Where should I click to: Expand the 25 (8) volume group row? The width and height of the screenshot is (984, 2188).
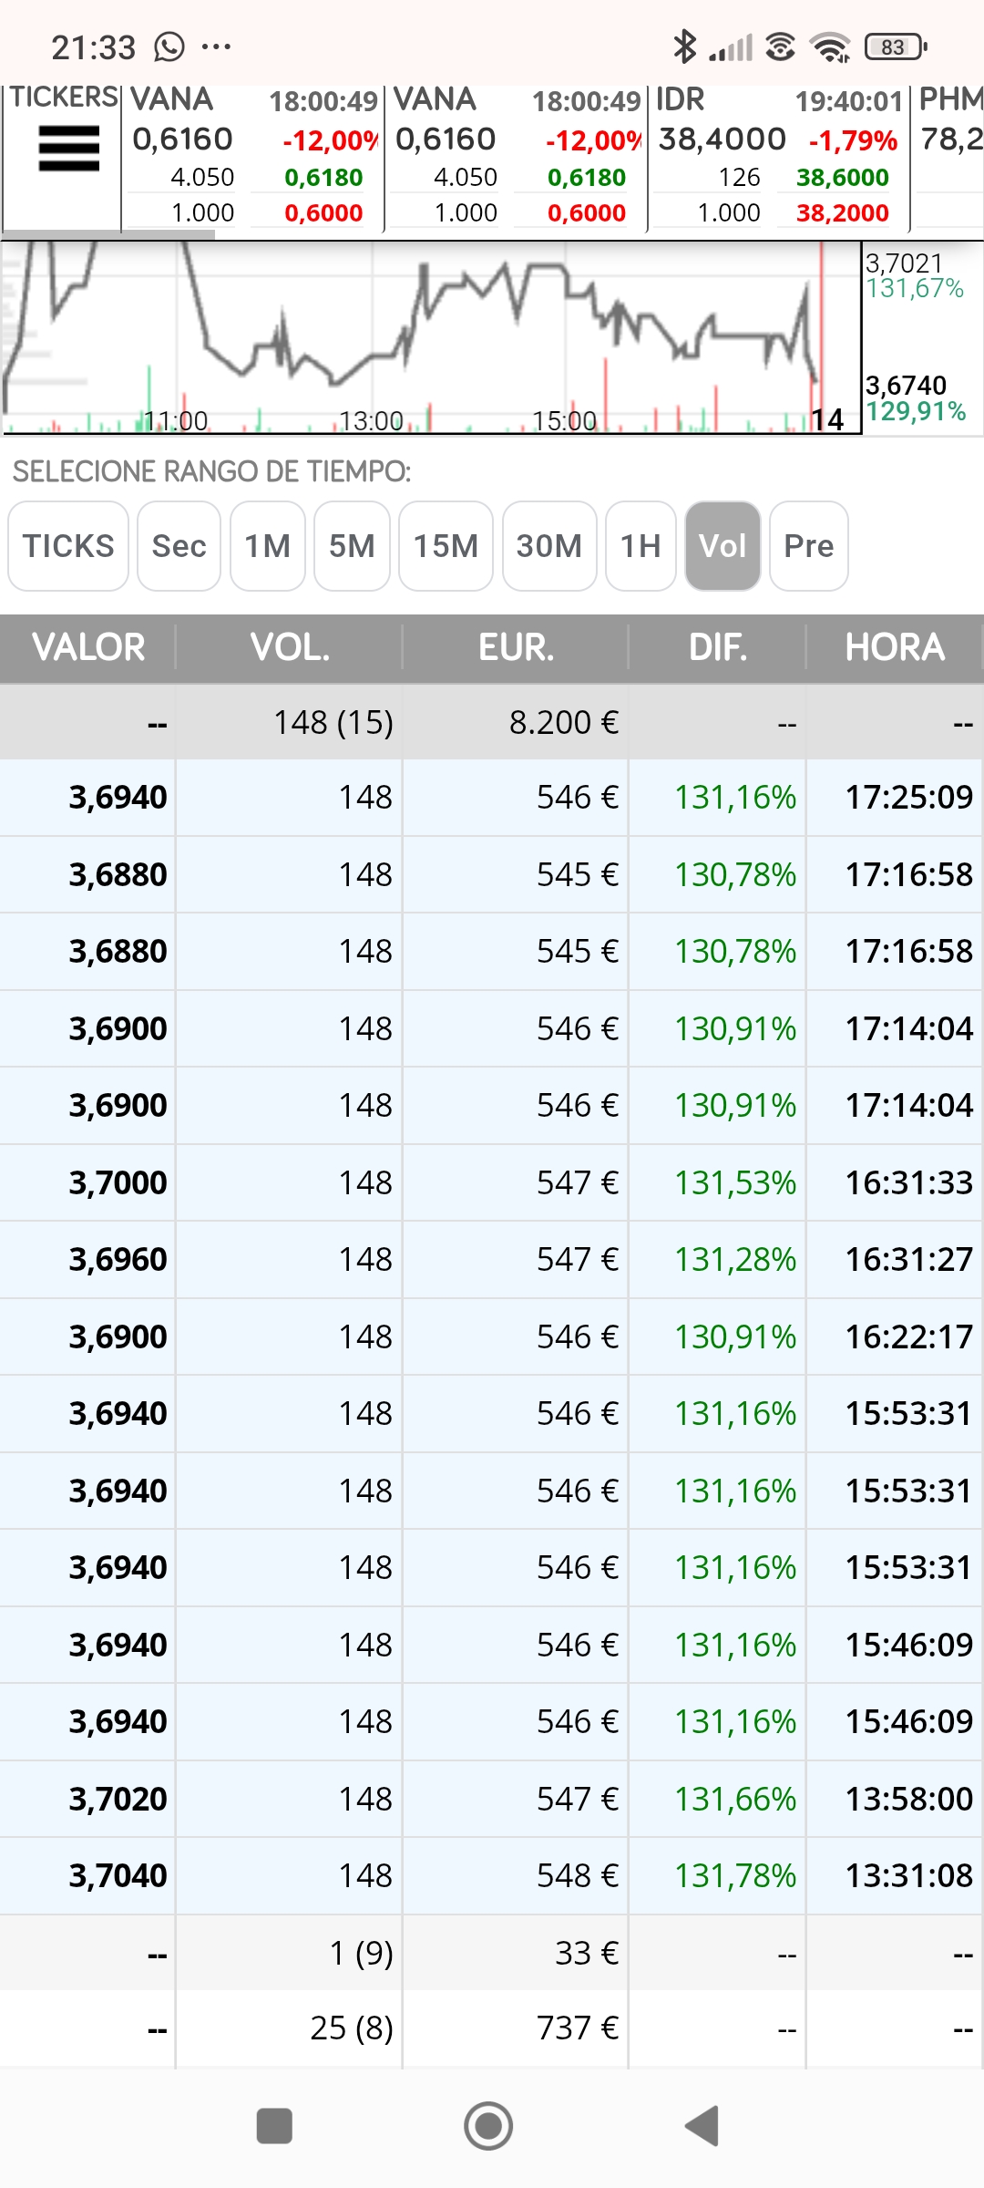click(492, 2028)
